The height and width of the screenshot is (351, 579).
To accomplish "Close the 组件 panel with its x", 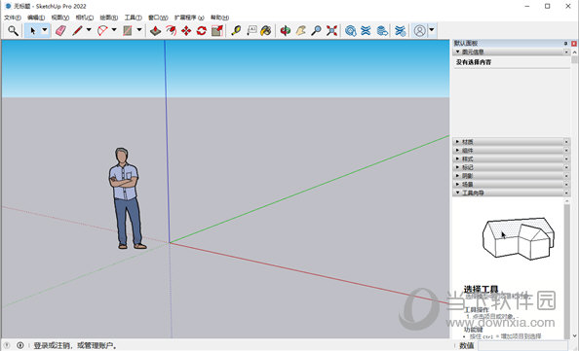I will pyautogui.click(x=566, y=151).
